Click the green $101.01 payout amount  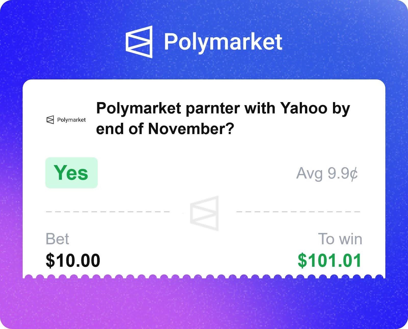(329, 260)
